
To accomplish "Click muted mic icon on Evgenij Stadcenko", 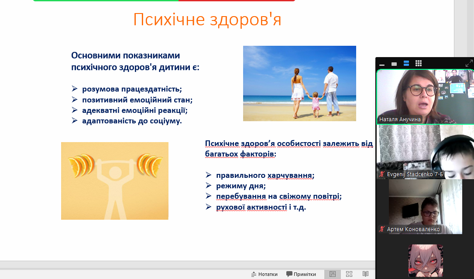I will tap(382, 174).
